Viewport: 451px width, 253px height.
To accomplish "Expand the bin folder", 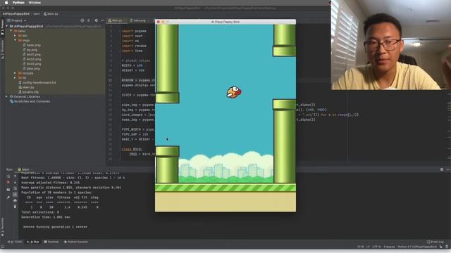I will (15, 36).
